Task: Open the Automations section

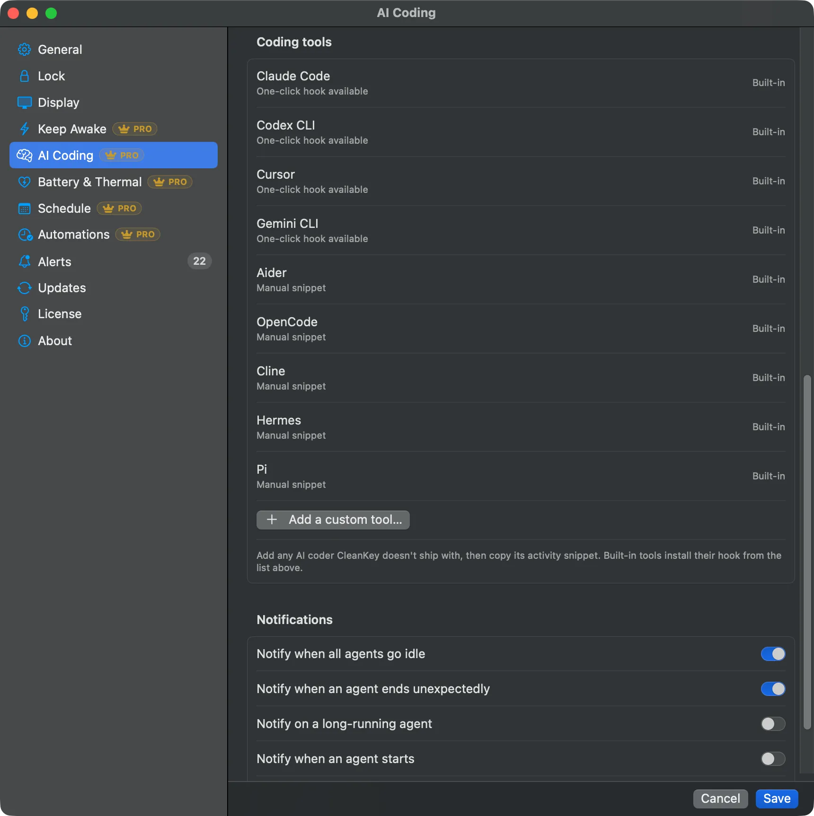Action: click(x=114, y=235)
